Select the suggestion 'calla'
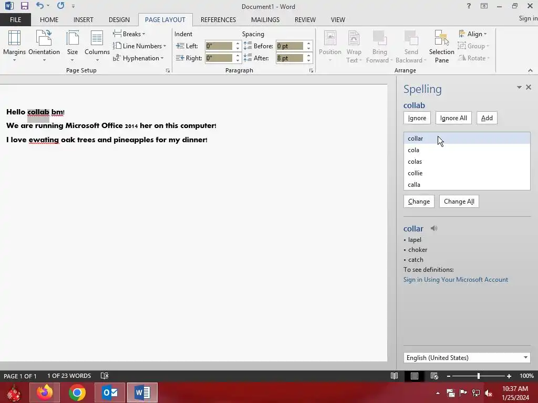538x403 pixels. 467,185
